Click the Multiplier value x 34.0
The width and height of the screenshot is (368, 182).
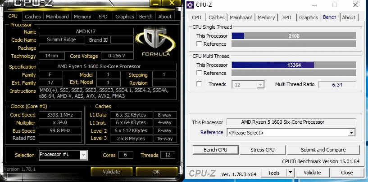coord(60,123)
